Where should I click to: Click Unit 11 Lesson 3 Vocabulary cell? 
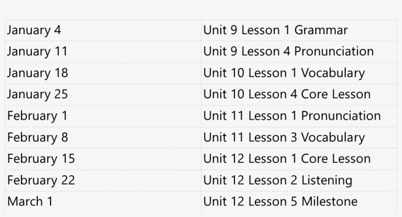click(x=284, y=137)
